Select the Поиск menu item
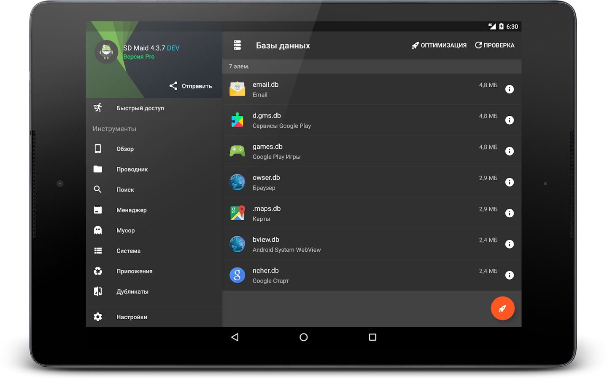The width and height of the screenshot is (607, 379). click(154, 189)
